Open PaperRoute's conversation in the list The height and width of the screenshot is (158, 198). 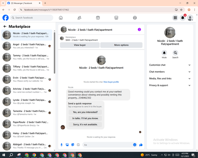coord(27,124)
